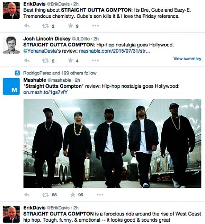Click the followers icon beside RodrigoPerez
This screenshot has width=205, height=224.
17,73
